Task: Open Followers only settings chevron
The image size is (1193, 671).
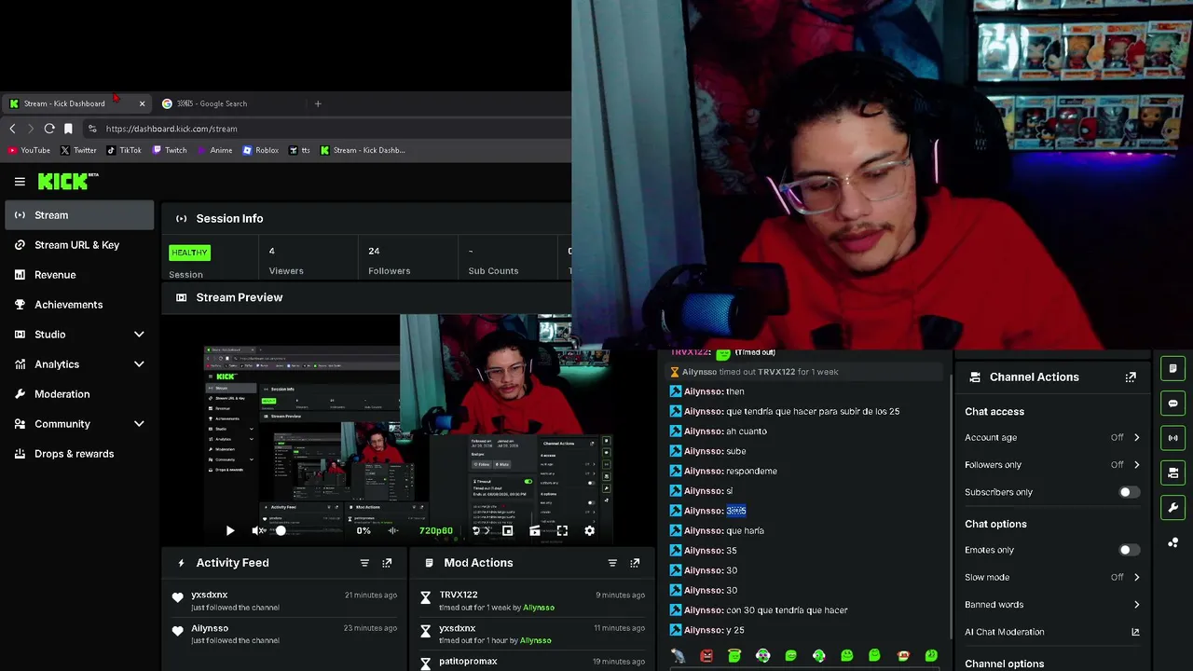Action: pos(1136,465)
